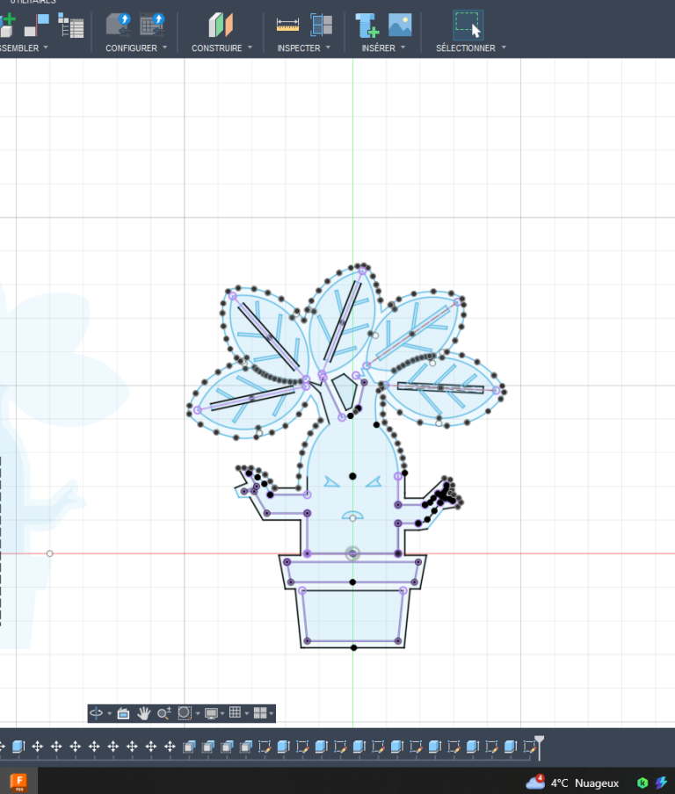The image size is (675, 794).
Task: Open the Fusion app in the taskbar
Action: [18, 781]
